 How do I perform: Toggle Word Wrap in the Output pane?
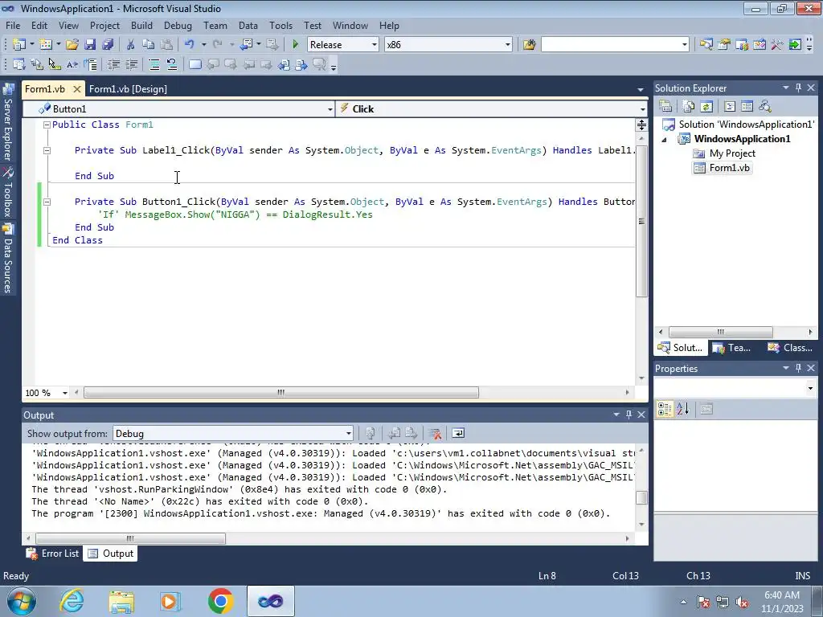(x=457, y=433)
